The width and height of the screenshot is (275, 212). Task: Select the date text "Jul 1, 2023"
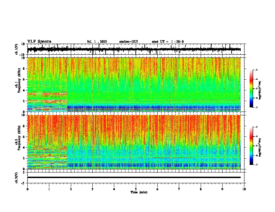[97, 42]
